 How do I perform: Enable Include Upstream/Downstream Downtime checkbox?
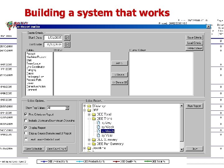pos(26,120)
